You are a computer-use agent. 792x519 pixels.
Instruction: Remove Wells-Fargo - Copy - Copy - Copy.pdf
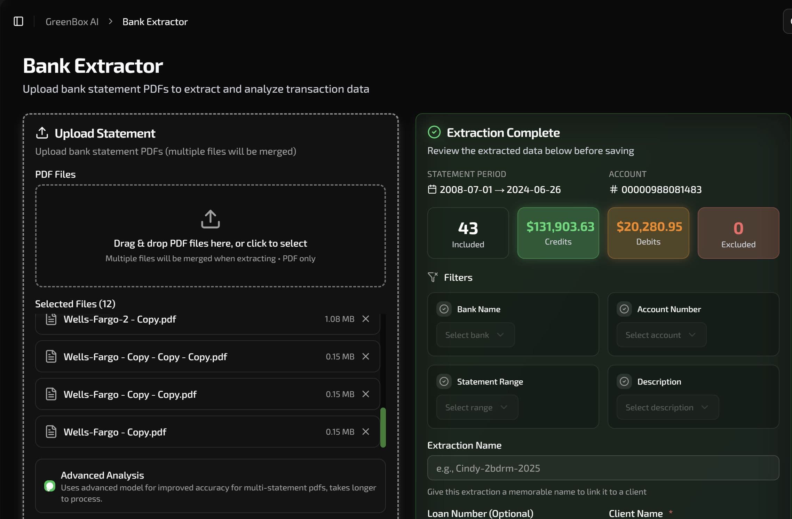click(366, 356)
